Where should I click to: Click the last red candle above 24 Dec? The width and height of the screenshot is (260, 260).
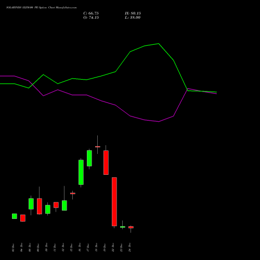pyautogui.click(x=131, y=227)
